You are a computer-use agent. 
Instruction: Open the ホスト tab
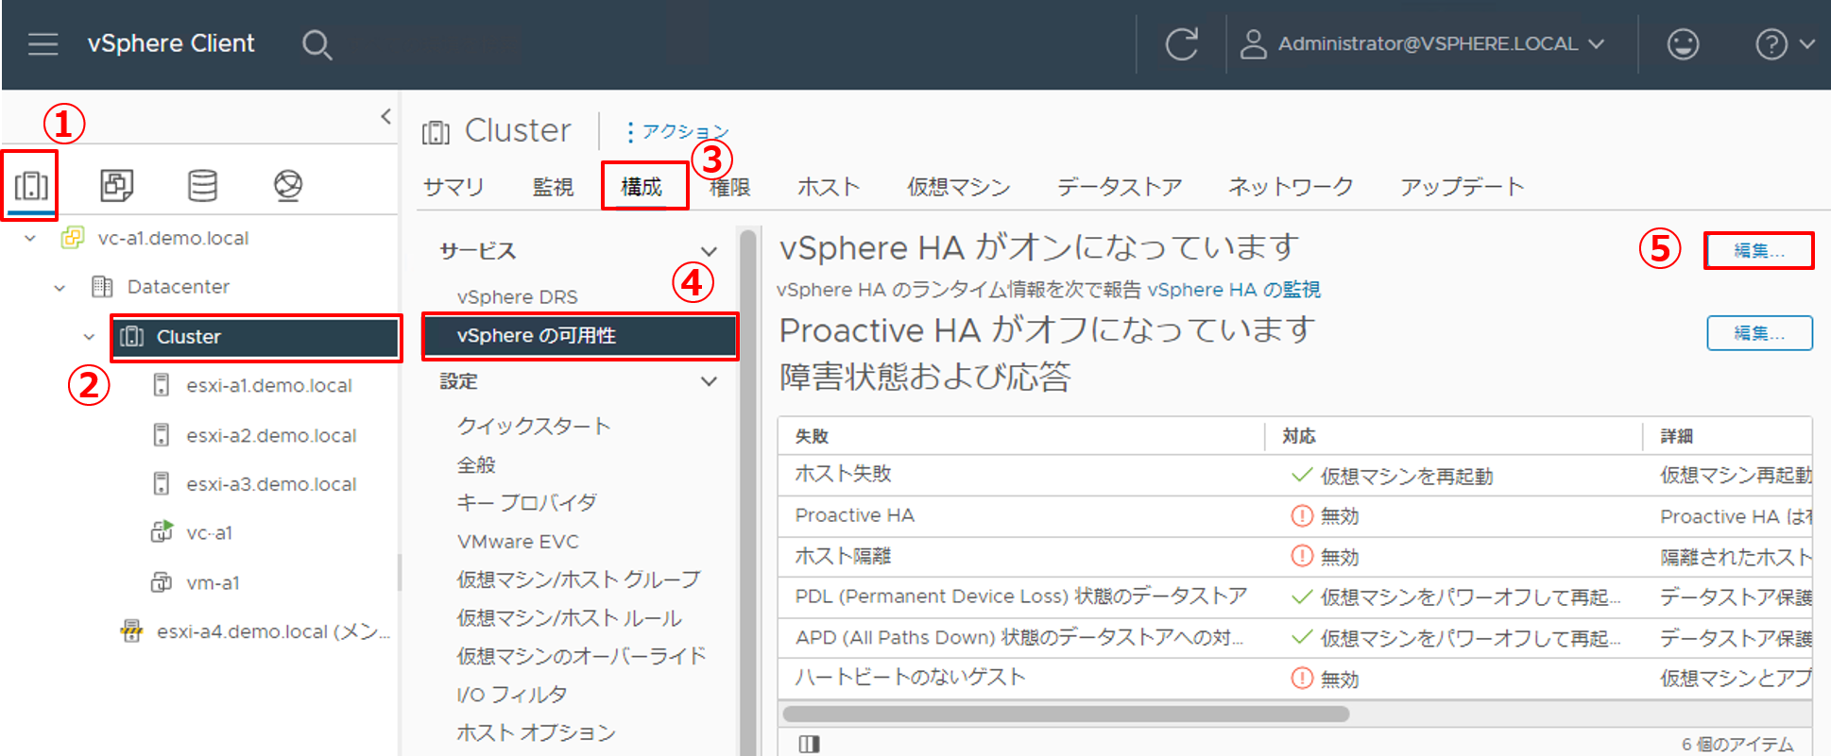[829, 187]
